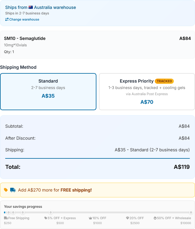195x229 pixels.
Task: Click the 50% OFF flame icon
Action: (x=155, y=218)
